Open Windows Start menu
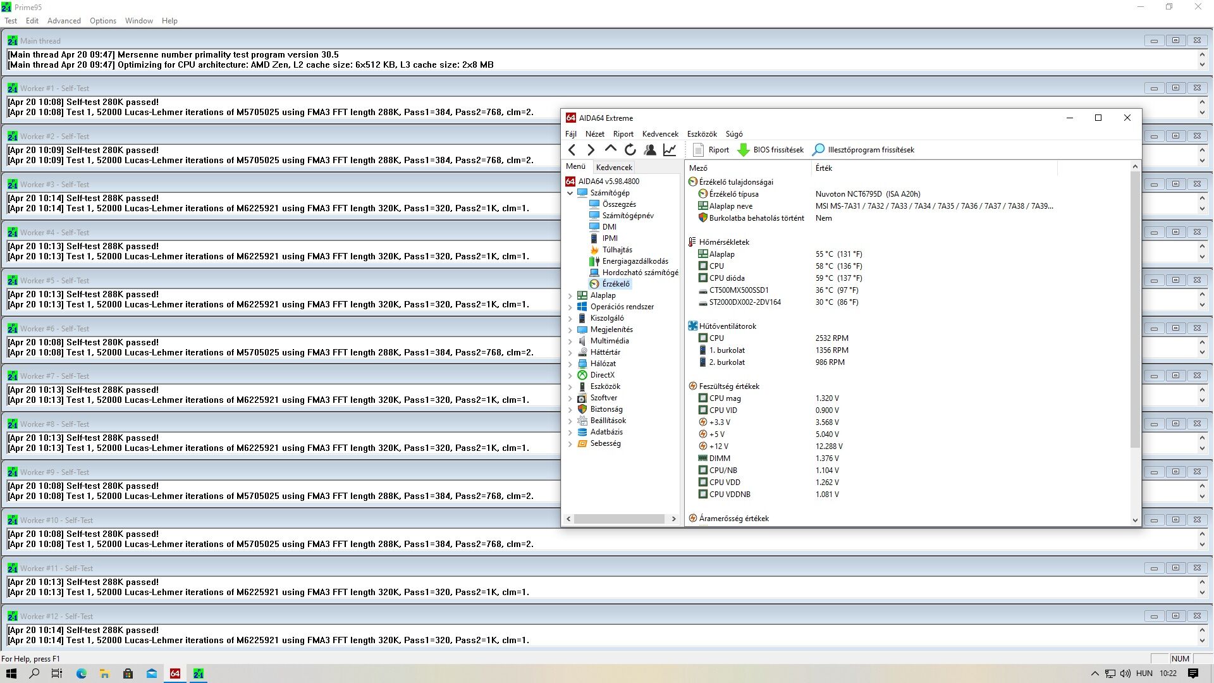The image size is (1214, 683). (11, 674)
